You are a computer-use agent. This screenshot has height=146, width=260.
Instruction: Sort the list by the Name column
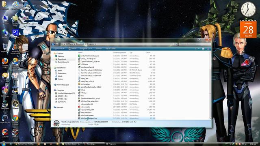(80, 52)
